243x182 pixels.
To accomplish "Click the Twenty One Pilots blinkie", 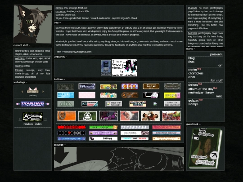I will click(x=135, y=138).
